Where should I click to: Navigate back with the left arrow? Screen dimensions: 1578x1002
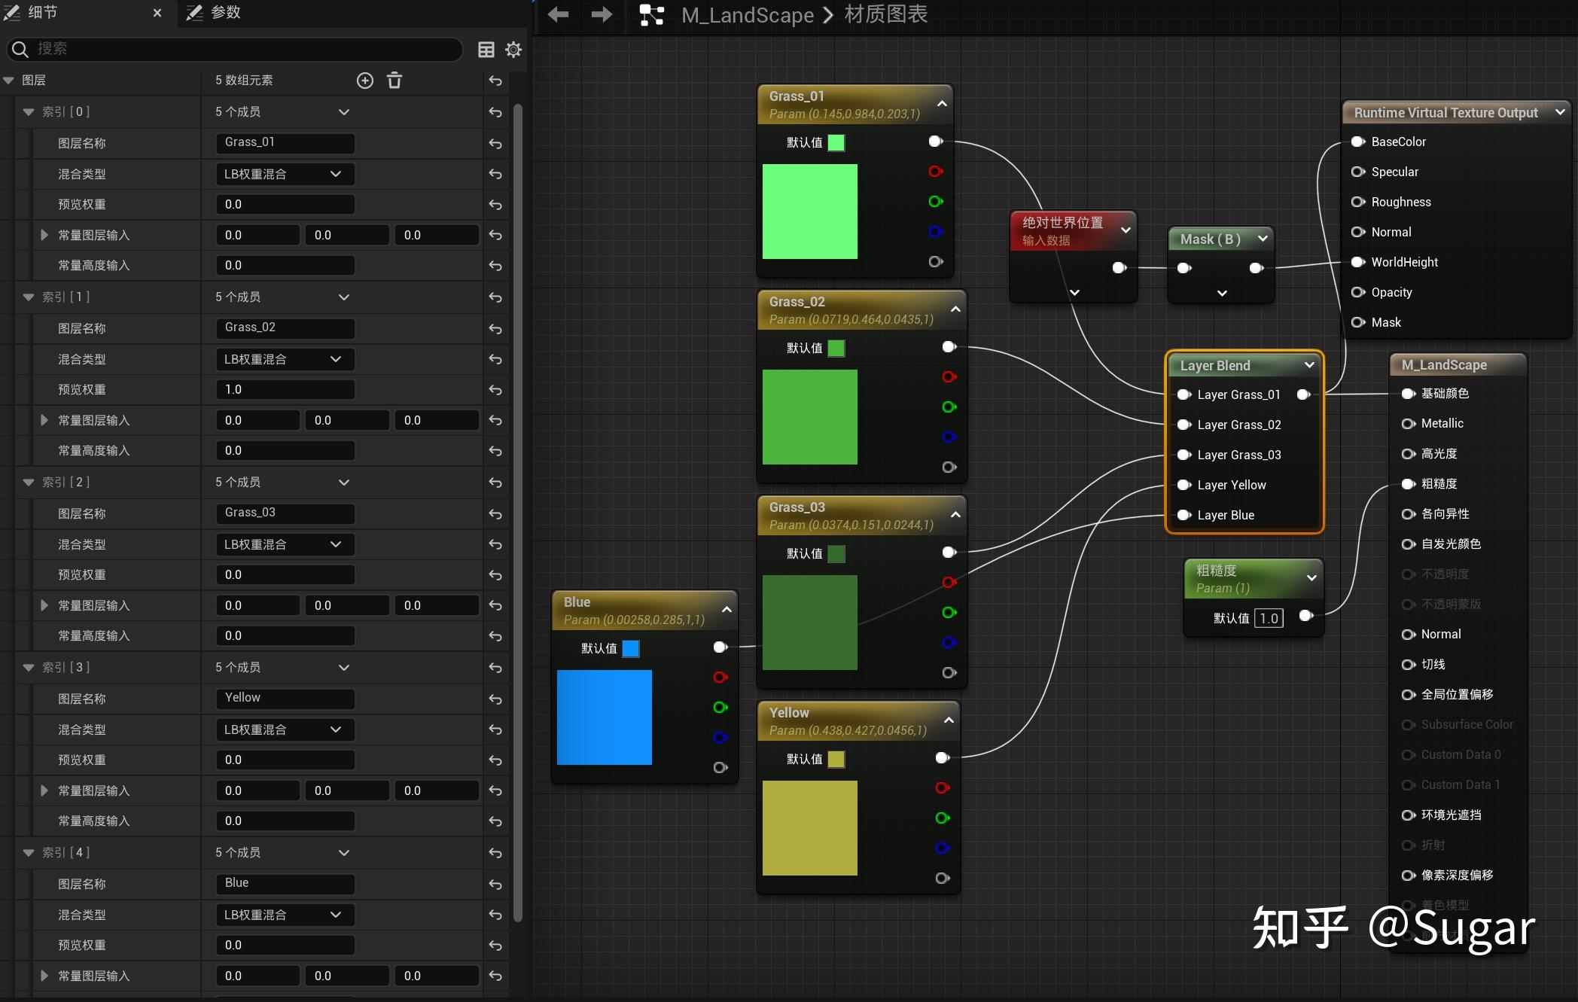coord(558,14)
